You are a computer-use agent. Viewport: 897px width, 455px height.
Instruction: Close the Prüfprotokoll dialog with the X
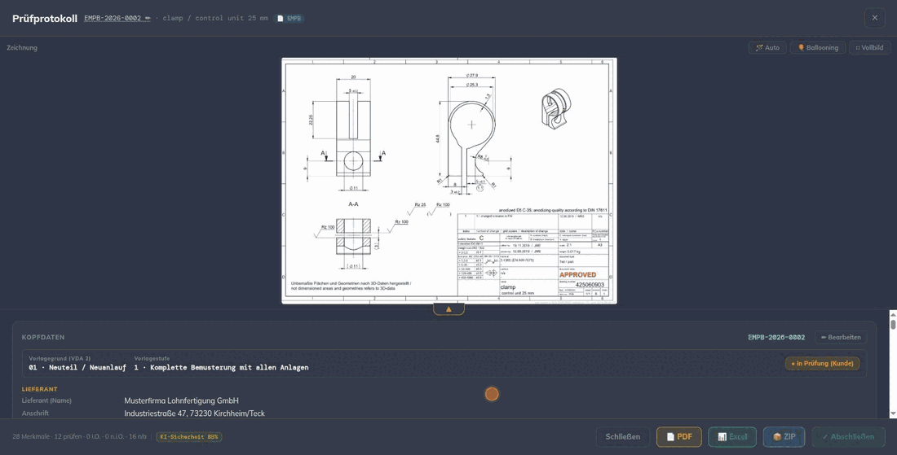[875, 18]
